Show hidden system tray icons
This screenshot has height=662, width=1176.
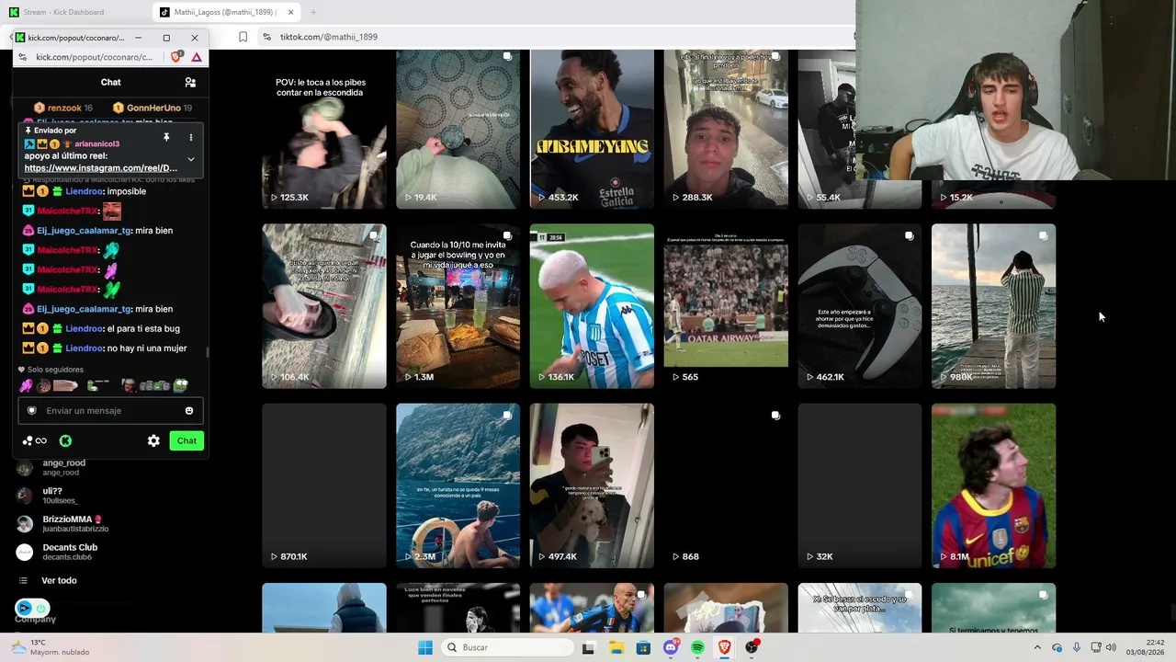click(x=1037, y=647)
